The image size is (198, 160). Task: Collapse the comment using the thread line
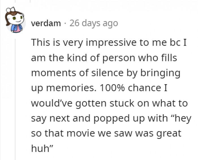[16, 99]
